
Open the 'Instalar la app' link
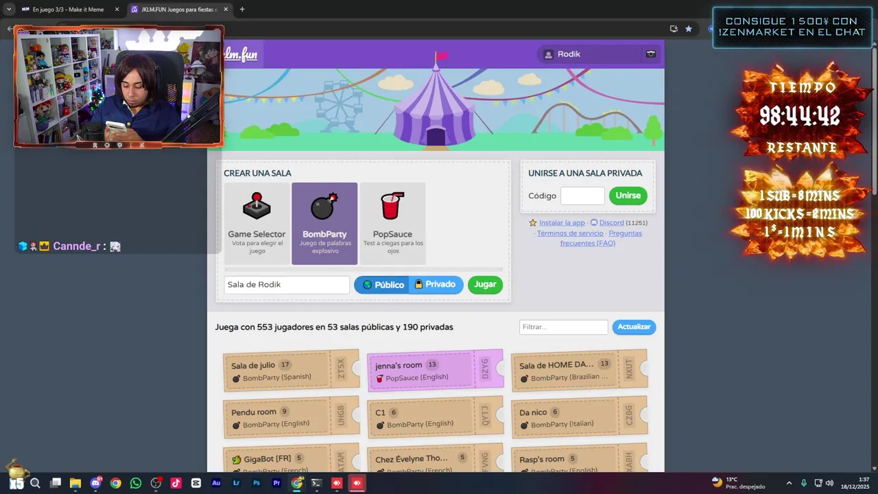[562, 223]
